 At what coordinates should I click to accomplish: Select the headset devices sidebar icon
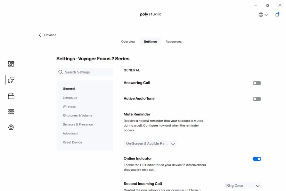[11, 80]
